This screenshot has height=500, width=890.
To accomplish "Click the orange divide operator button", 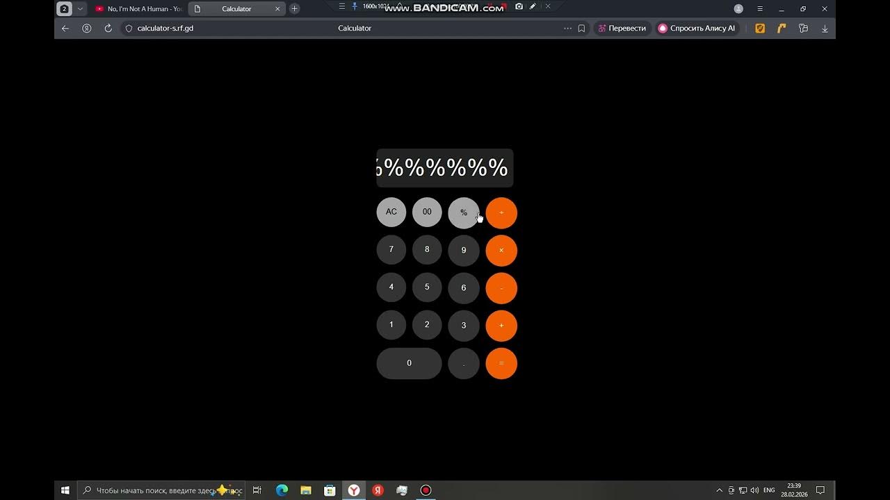I will pos(501,213).
